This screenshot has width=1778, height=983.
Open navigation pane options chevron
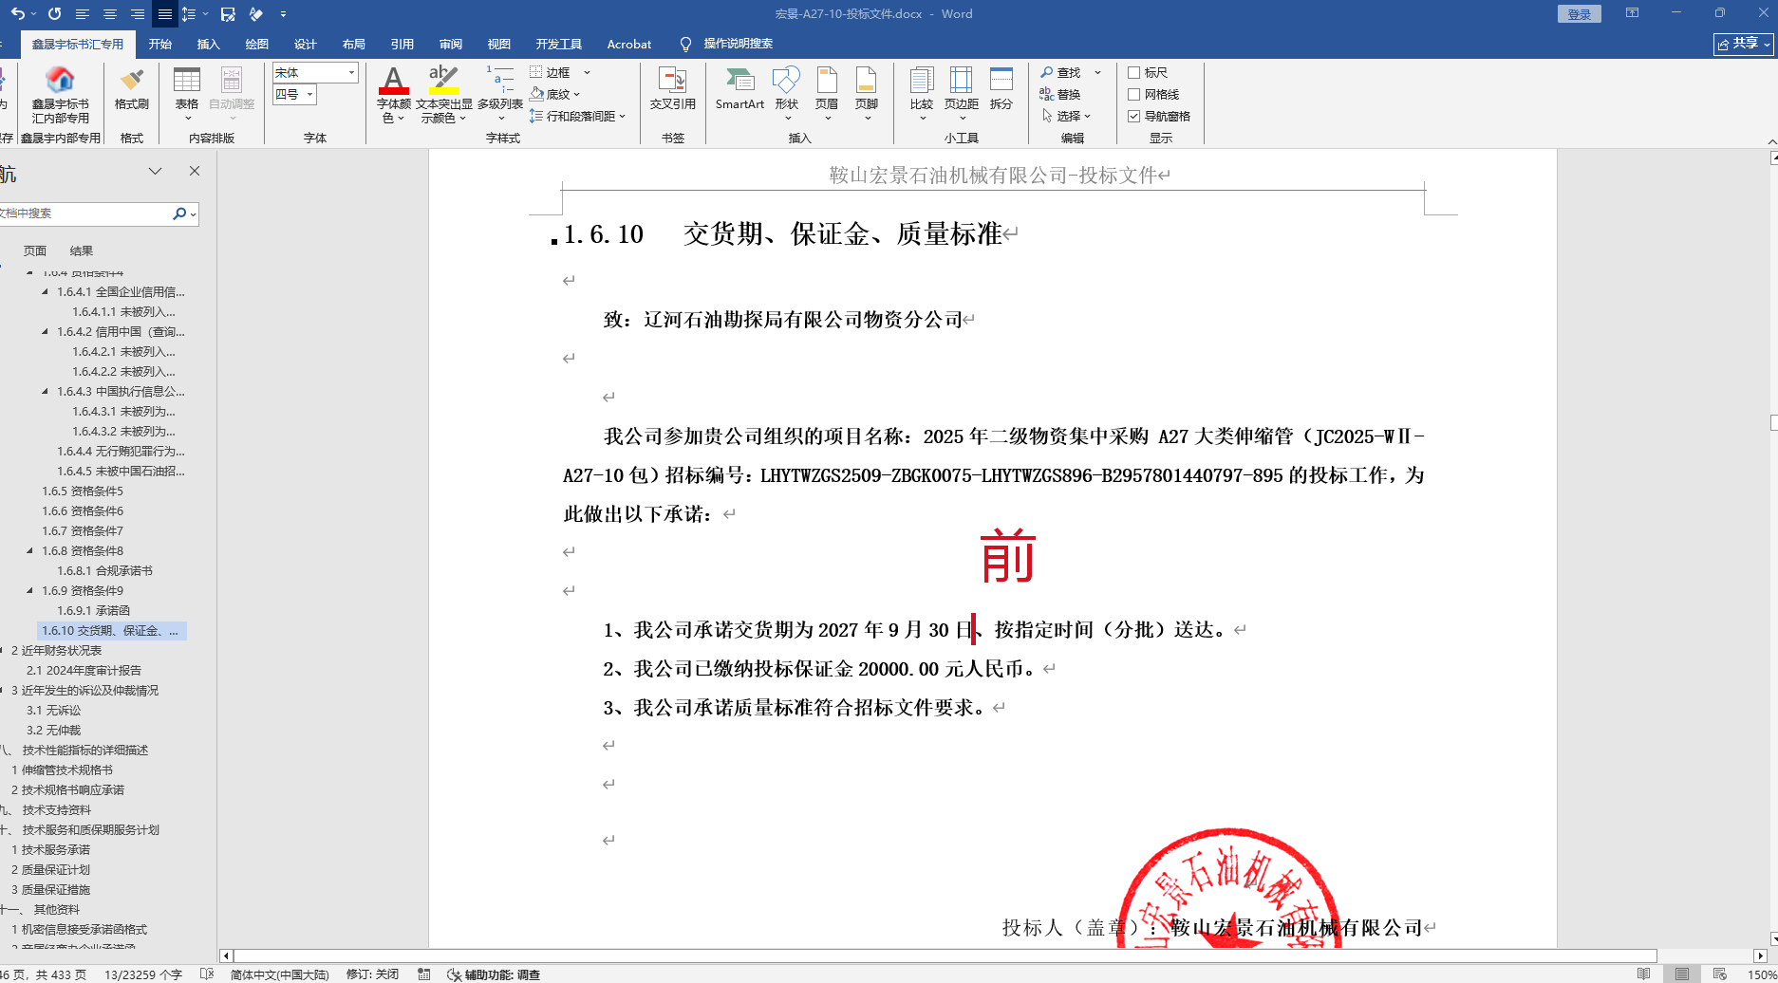pos(155,171)
